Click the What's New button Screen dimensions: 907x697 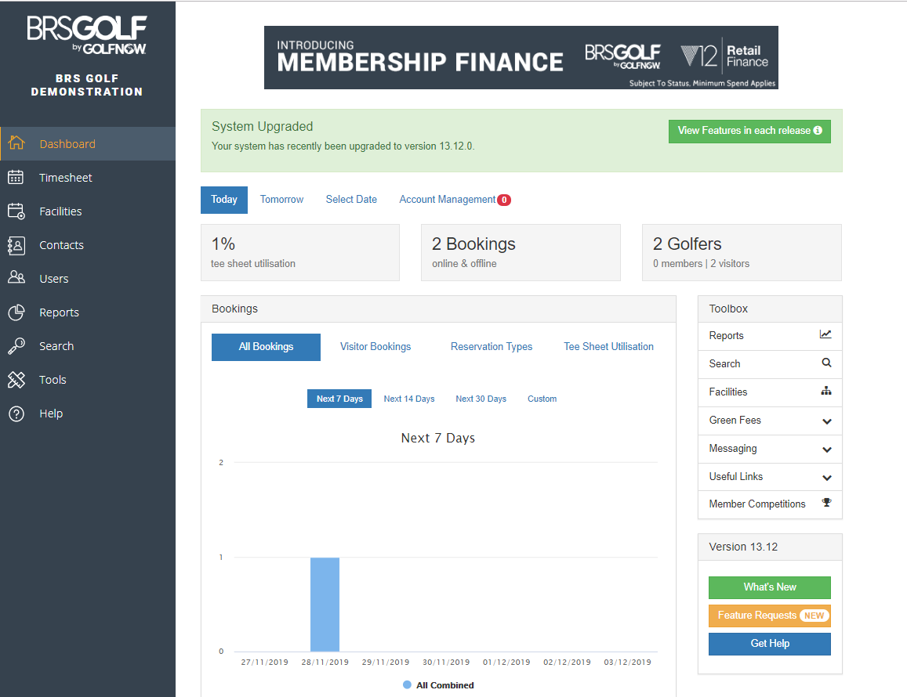pos(770,587)
